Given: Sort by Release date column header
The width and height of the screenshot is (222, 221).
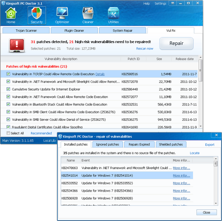Looking at the screenshot, I should [184, 59].
